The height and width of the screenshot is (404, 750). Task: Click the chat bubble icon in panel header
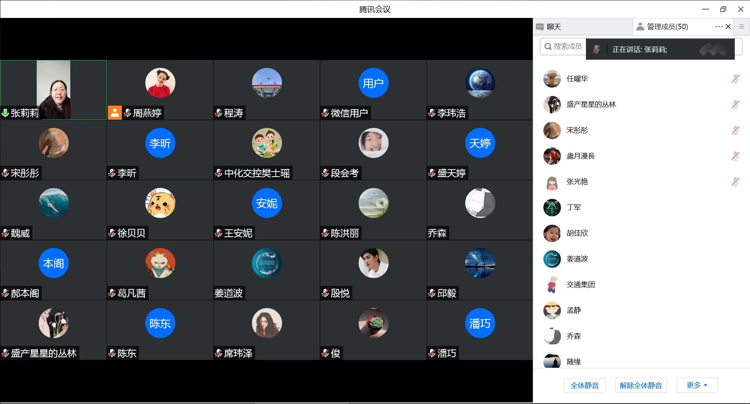pos(540,27)
